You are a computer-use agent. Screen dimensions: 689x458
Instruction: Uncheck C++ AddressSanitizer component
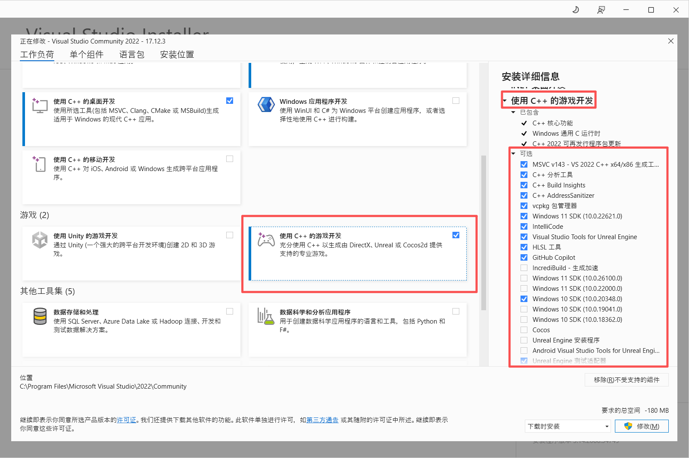click(524, 195)
